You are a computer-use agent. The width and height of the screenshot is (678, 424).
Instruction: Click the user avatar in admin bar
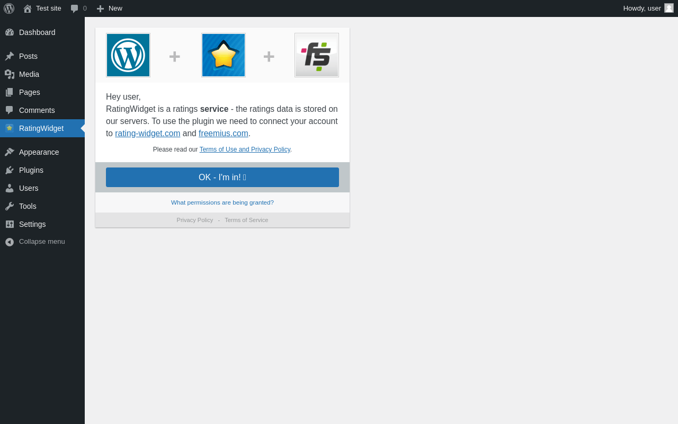(x=669, y=8)
